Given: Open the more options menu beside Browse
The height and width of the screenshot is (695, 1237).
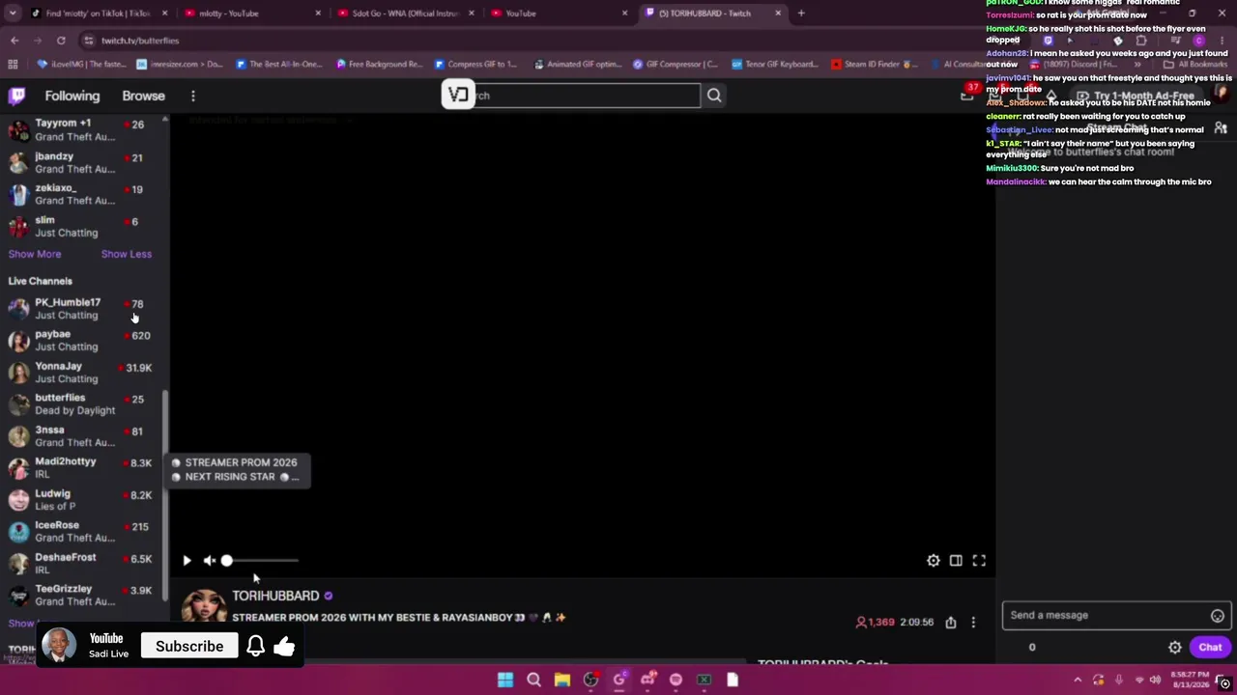Looking at the screenshot, I should pos(193,96).
